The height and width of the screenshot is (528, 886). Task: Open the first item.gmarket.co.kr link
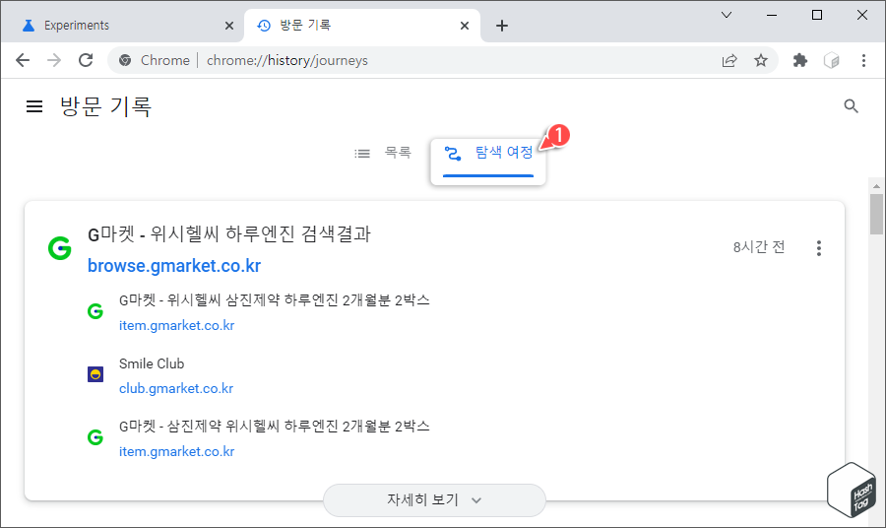(x=176, y=326)
